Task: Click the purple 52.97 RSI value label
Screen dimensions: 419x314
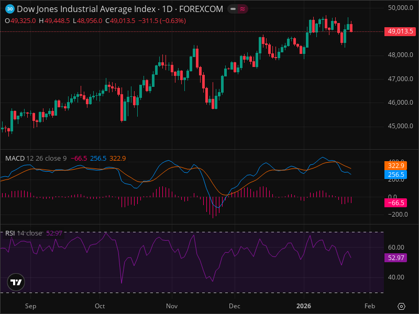Action: pos(396,258)
